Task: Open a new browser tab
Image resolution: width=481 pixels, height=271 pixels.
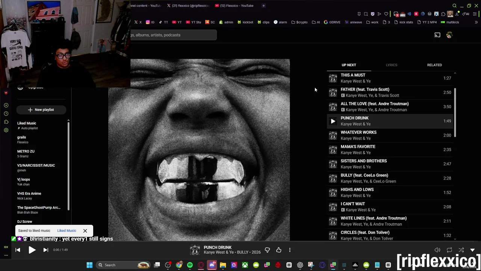Action: click(263, 6)
